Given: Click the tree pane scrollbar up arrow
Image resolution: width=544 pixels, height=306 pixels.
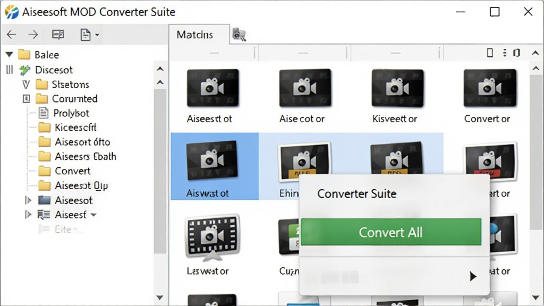Looking at the screenshot, I should (x=160, y=82).
